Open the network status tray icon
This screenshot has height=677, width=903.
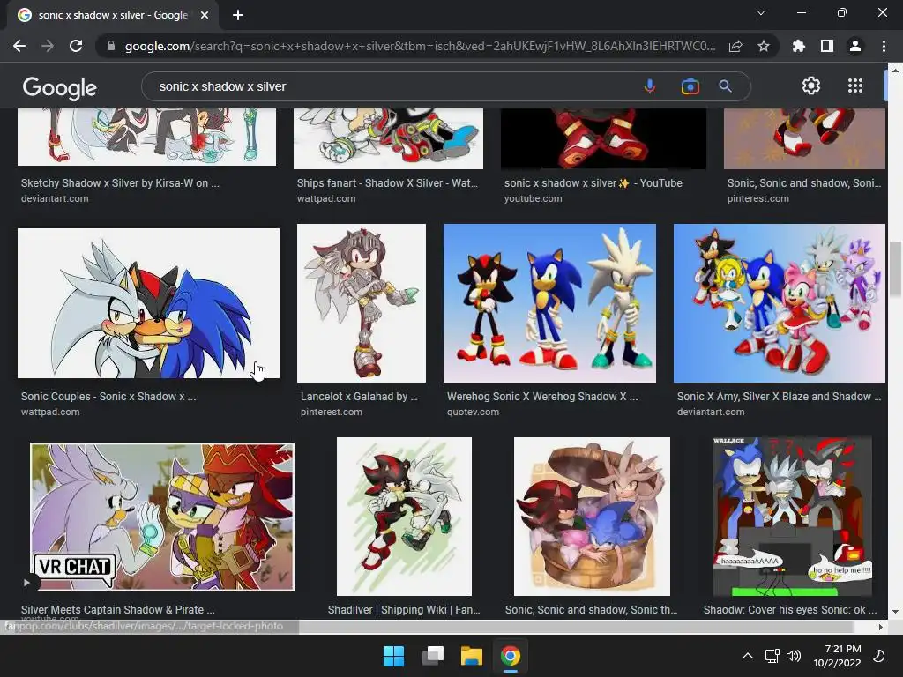point(772,656)
